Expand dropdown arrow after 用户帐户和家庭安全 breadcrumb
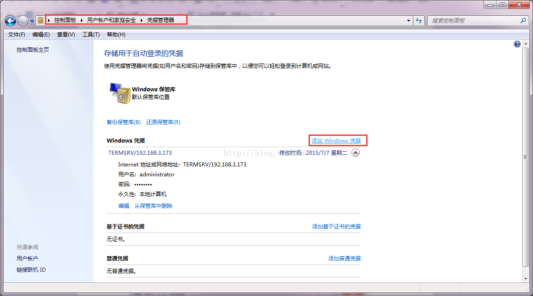Screen dimensions: 533x296 click(x=141, y=20)
